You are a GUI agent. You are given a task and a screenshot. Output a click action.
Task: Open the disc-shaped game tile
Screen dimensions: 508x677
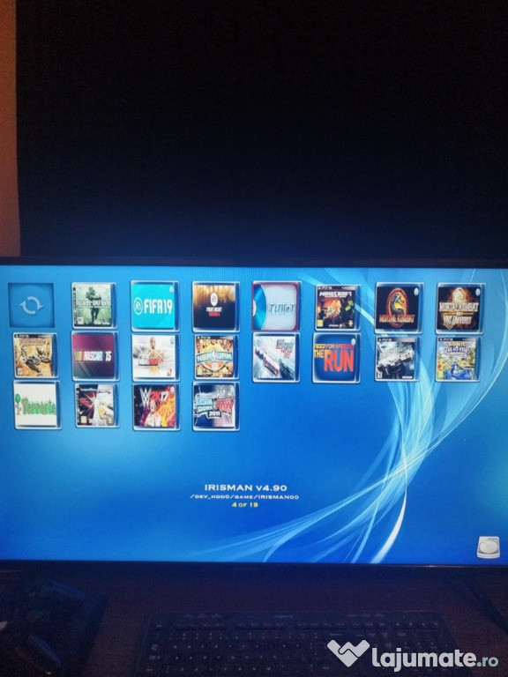pos(276,306)
